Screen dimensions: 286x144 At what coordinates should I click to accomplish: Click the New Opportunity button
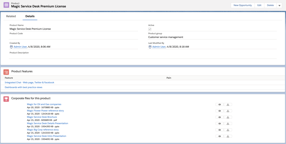(243, 5)
